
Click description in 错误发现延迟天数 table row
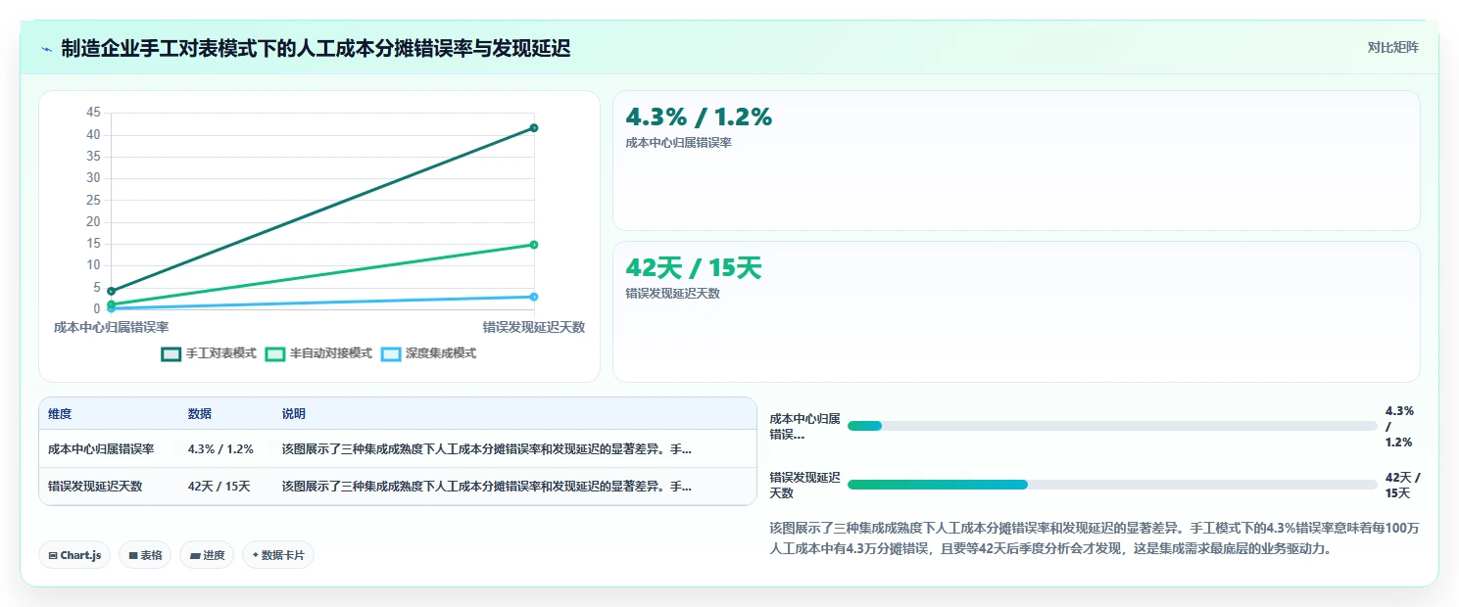click(487, 486)
